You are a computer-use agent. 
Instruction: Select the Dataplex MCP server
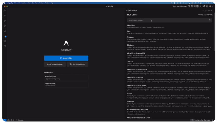[x=169, y=104]
